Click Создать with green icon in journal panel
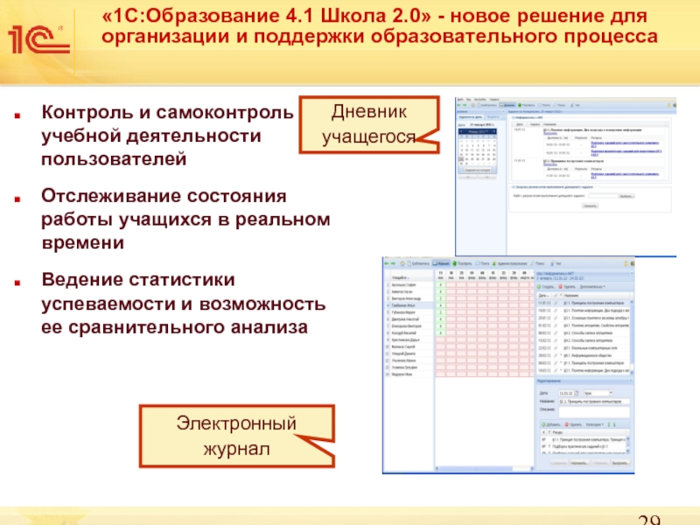 tap(545, 287)
